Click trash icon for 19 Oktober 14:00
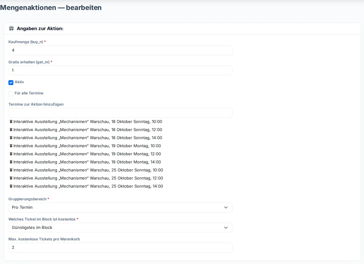364x264 pixels. [x=11, y=162]
